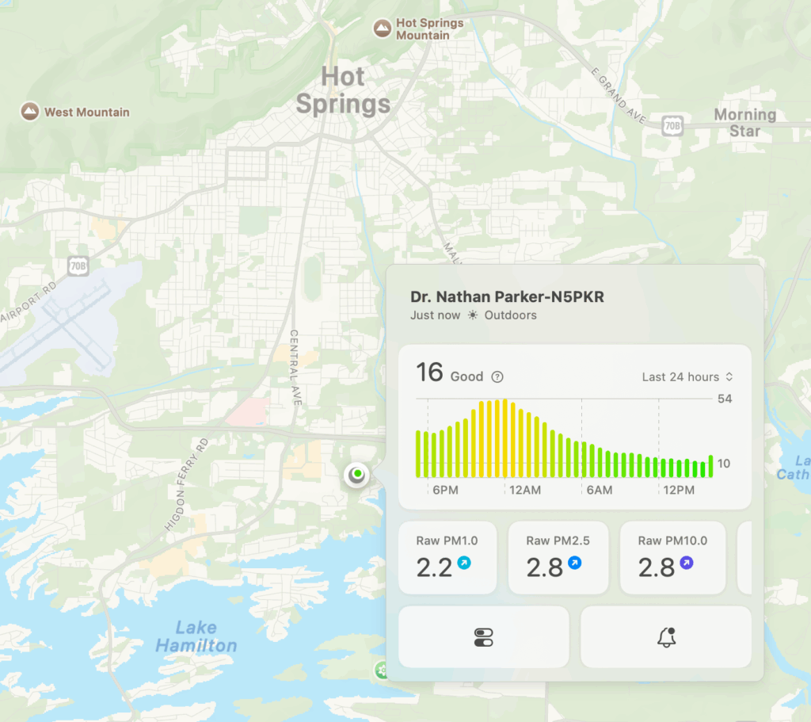Open the Raw PM10.0 reading card
This screenshot has width=811, height=722.
(672, 557)
